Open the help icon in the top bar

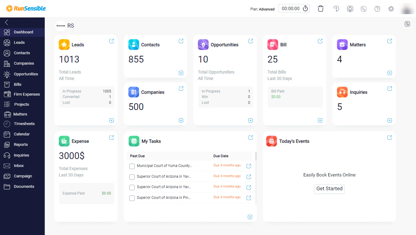coord(377,9)
